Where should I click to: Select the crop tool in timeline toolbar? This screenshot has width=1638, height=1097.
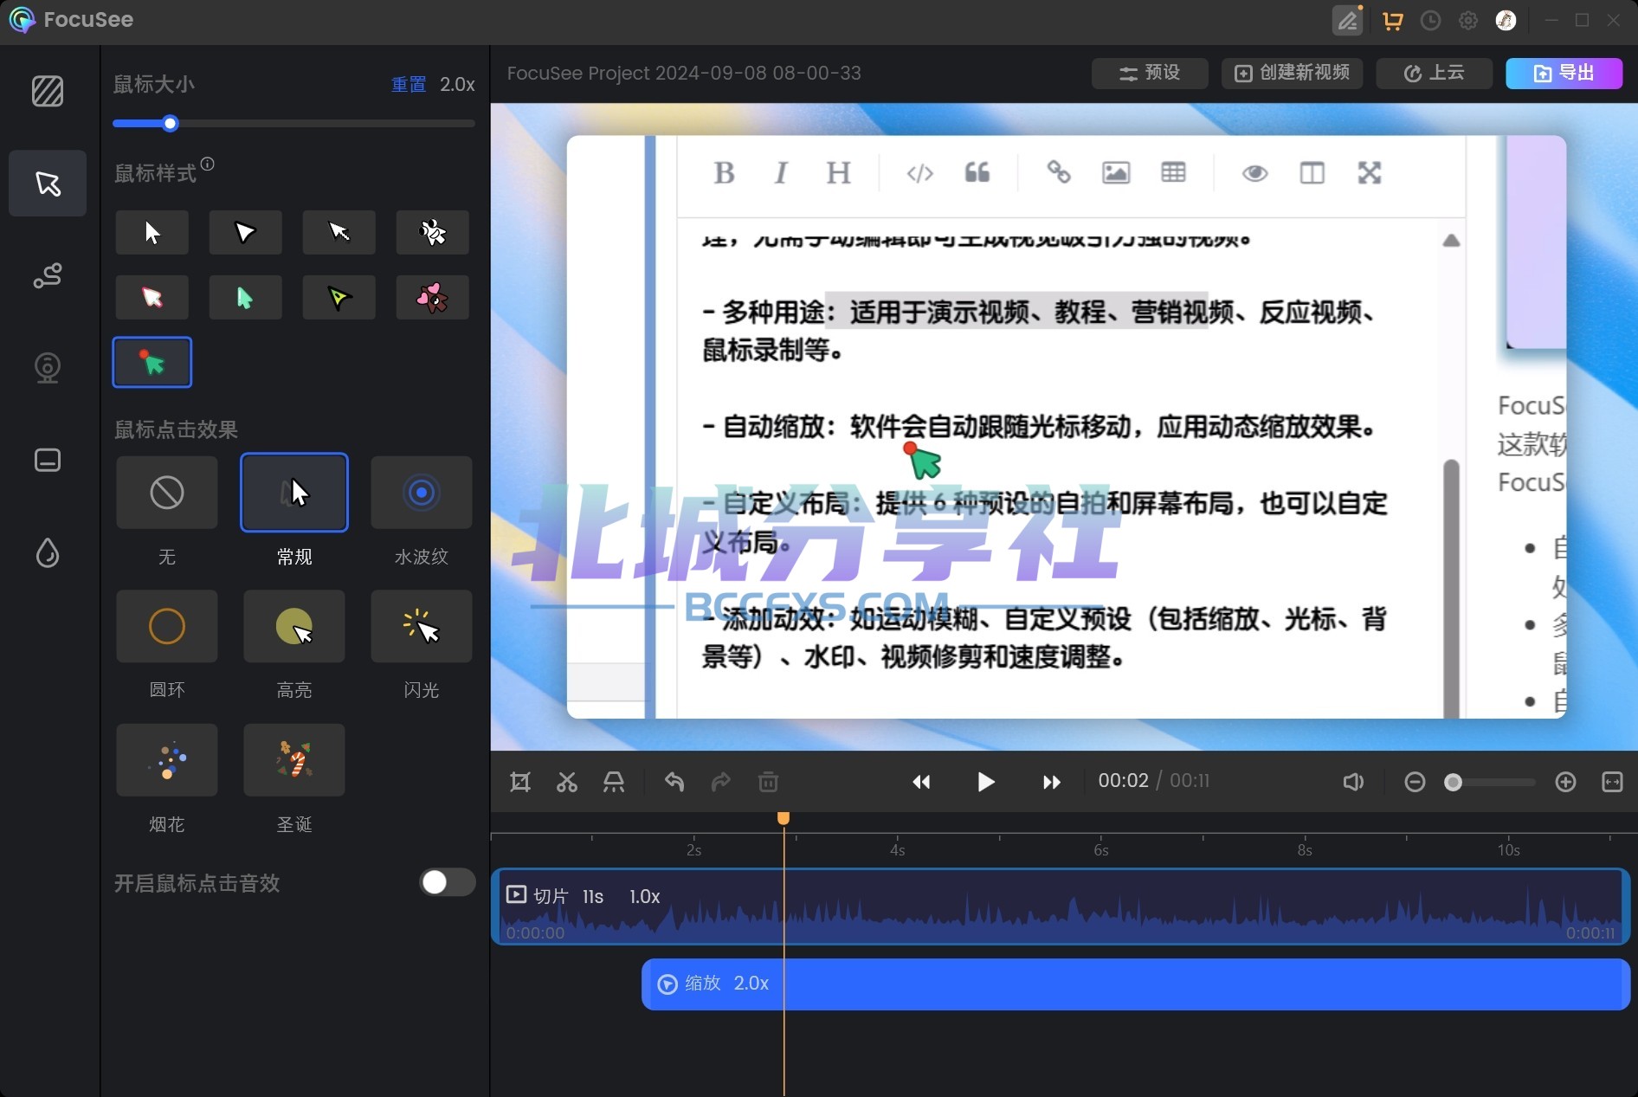point(520,783)
